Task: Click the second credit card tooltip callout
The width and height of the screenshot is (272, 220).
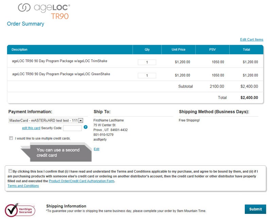Action: tap(58, 152)
